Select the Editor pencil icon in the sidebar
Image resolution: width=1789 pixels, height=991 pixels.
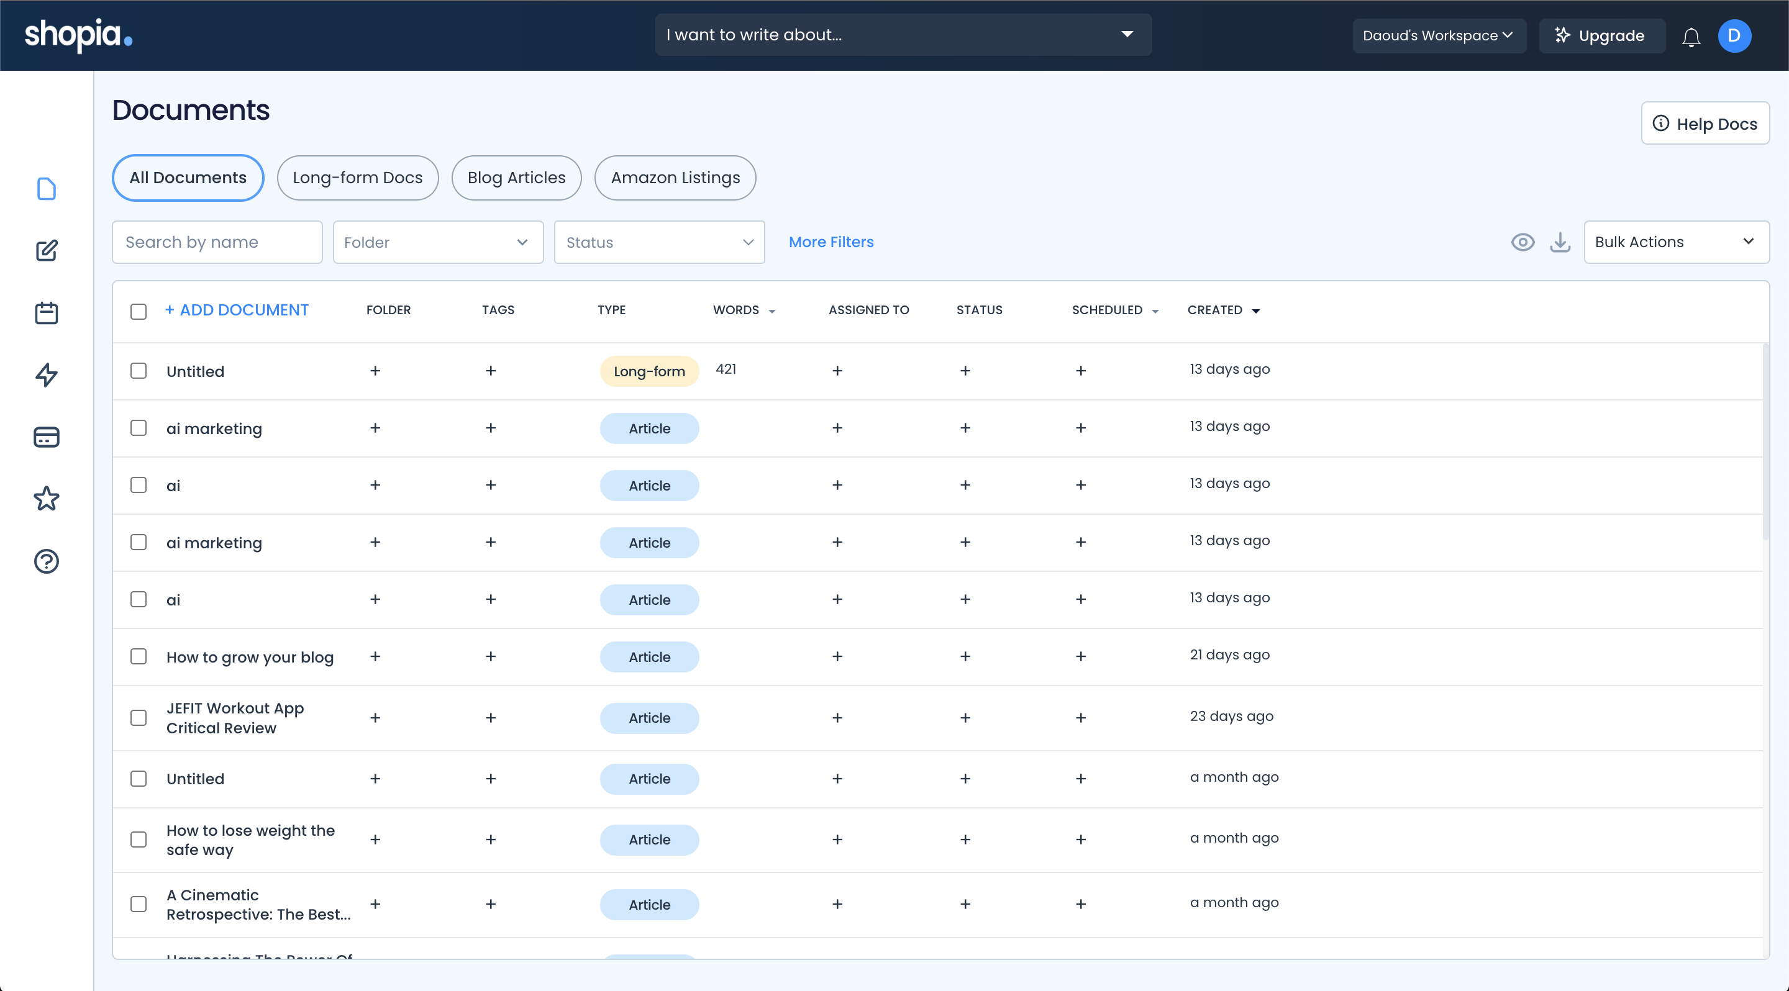[x=46, y=250]
